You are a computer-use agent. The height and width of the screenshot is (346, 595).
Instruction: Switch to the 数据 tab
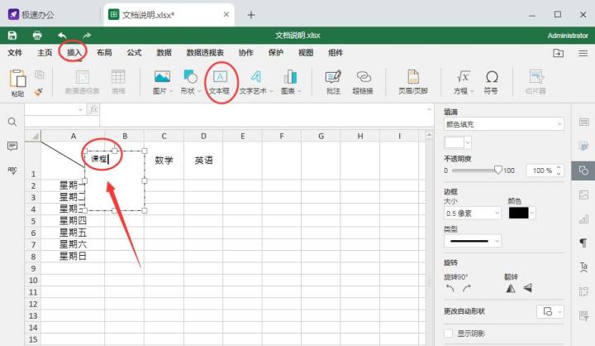point(164,53)
